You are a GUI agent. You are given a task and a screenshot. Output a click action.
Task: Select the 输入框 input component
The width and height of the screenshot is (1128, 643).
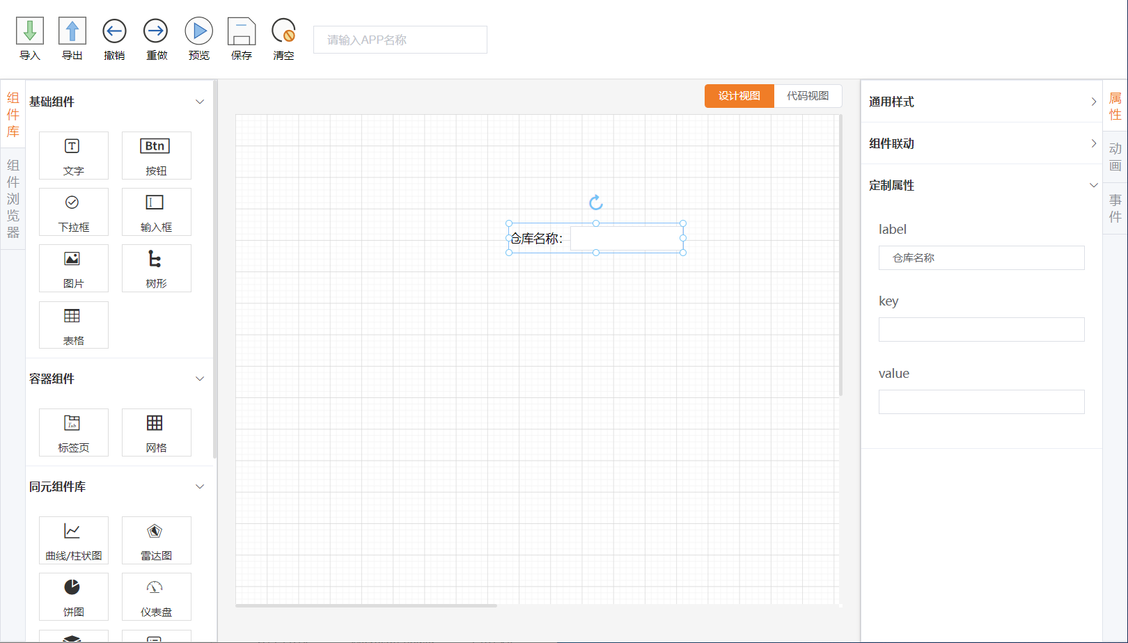click(157, 212)
